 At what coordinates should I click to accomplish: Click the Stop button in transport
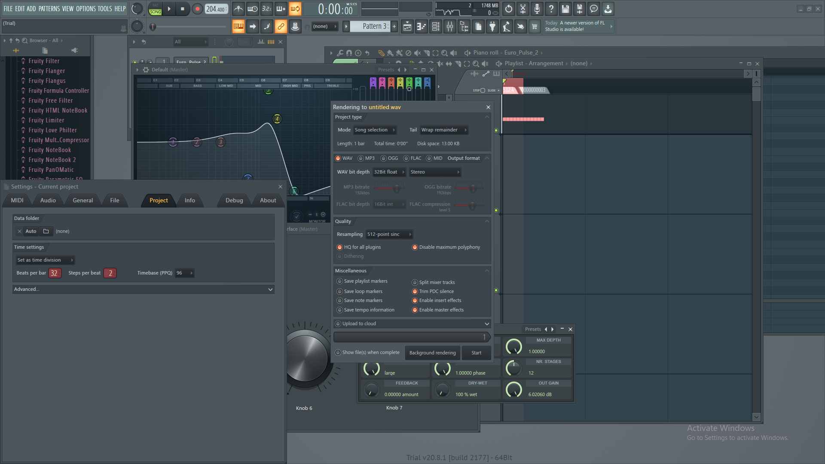(182, 9)
